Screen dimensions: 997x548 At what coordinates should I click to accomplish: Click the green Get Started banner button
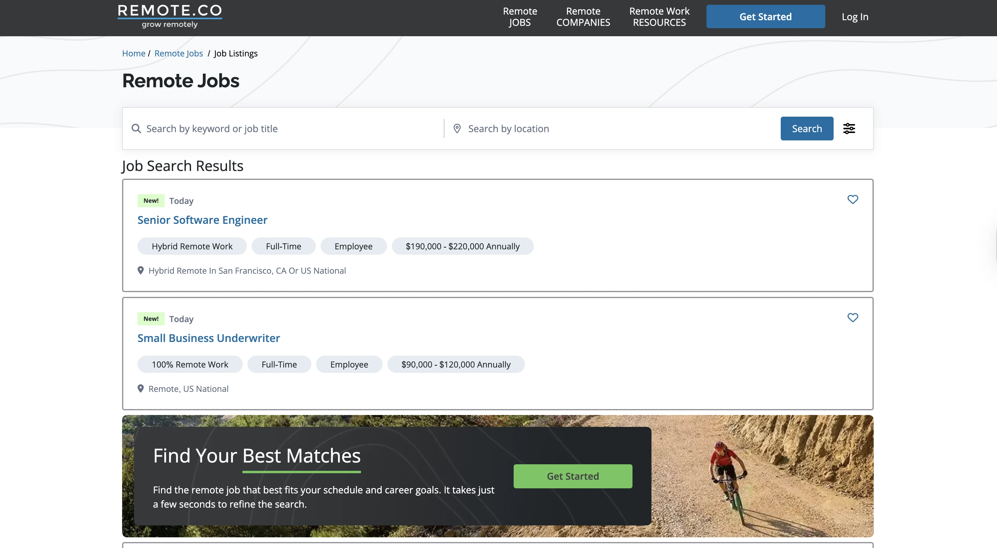[x=572, y=476]
